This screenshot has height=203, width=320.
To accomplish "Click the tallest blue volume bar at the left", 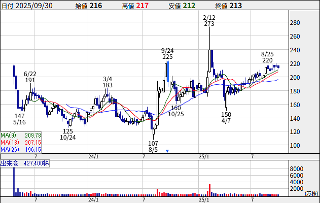I will (14, 182).
